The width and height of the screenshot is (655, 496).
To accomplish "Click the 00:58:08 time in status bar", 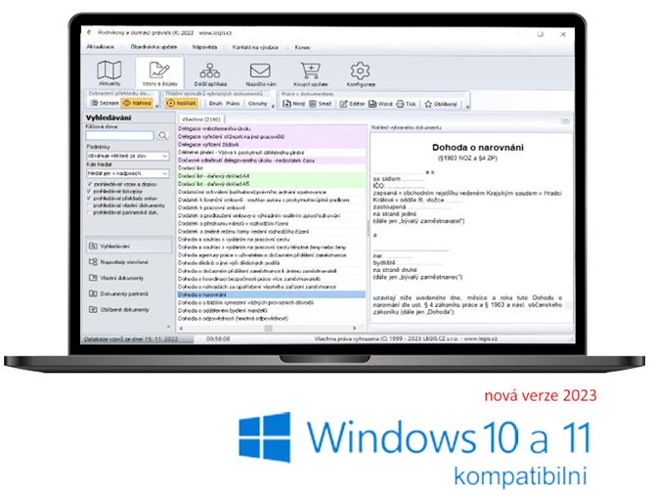I will (x=218, y=338).
